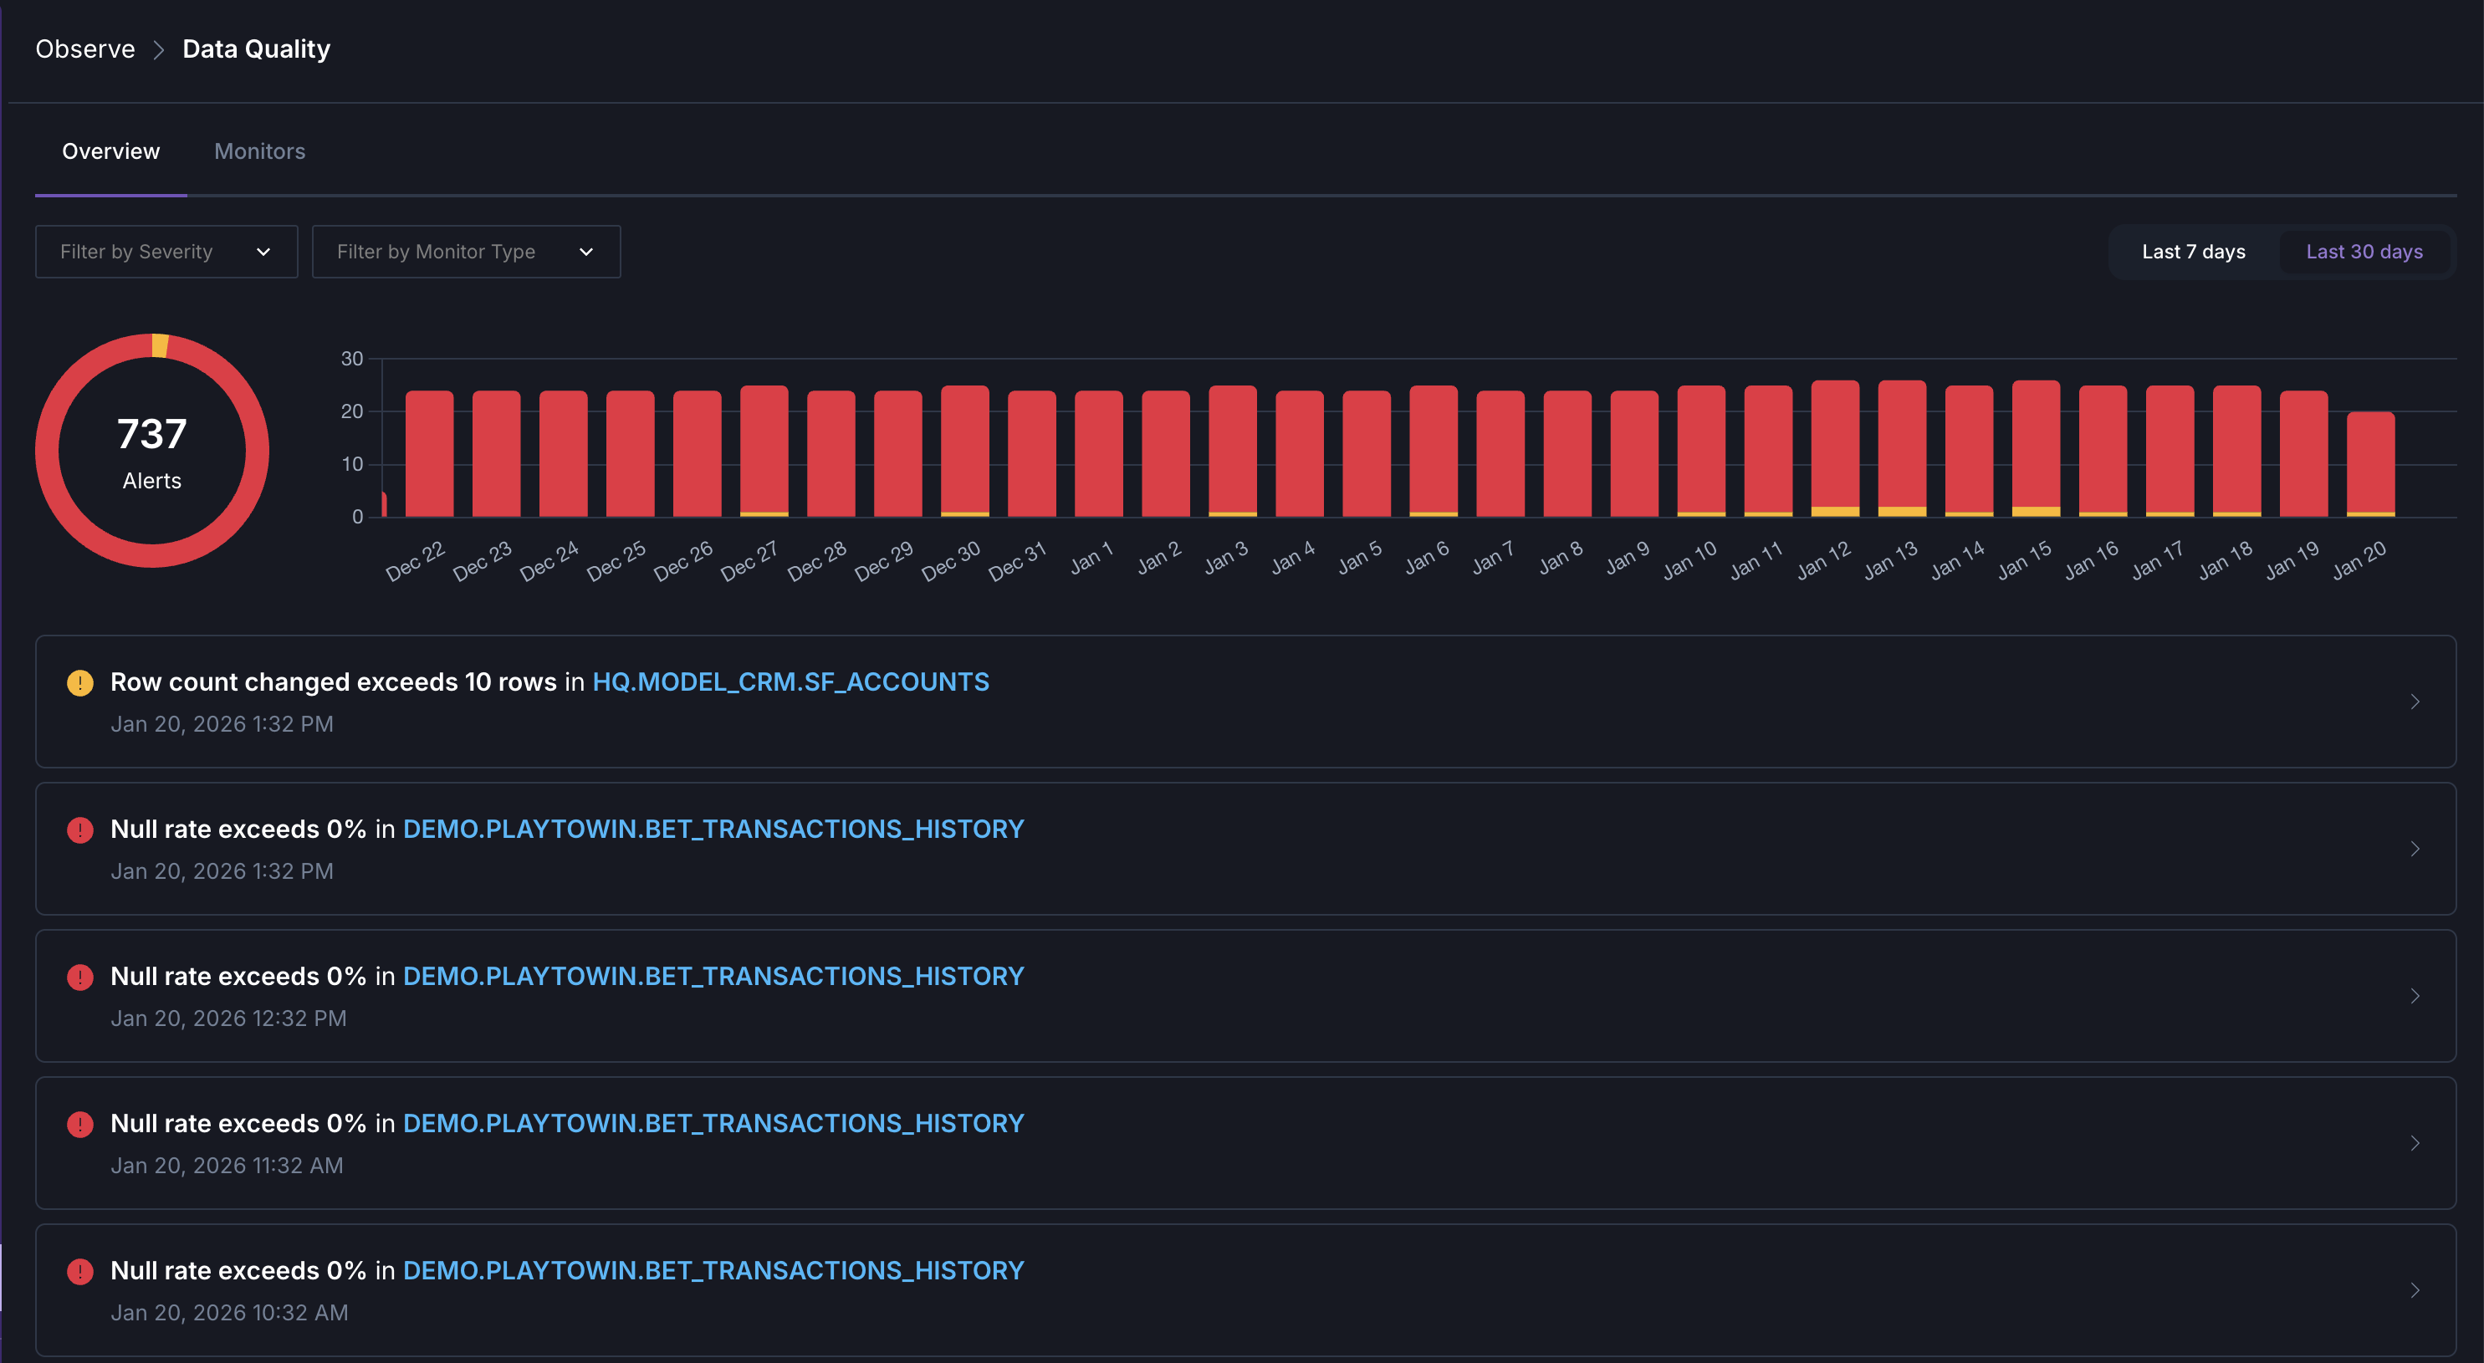
Task: Open the Filter by Monitor Type dropdown
Action: pos(467,252)
